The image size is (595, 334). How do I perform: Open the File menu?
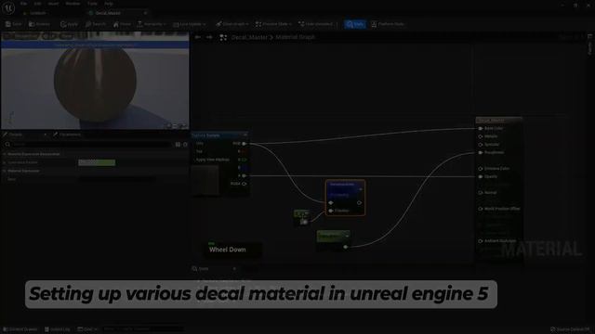point(23,4)
